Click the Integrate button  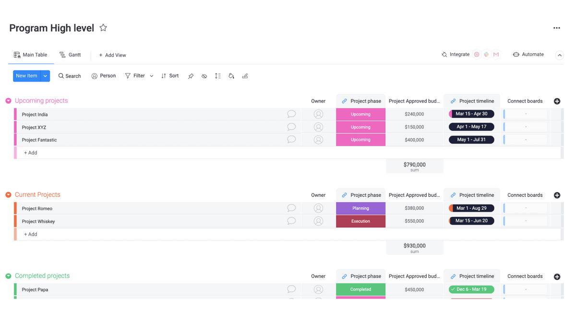(x=455, y=55)
